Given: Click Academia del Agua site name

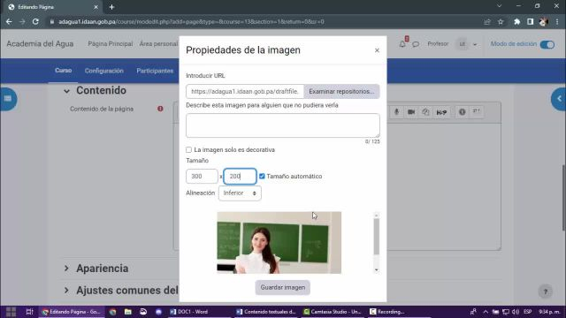Looking at the screenshot, I should pyautogui.click(x=40, y=43).
